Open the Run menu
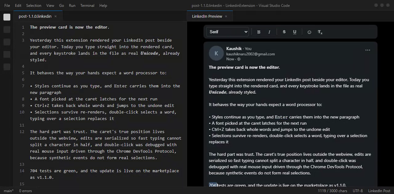 pyautogui.click(x=72, y=5)
